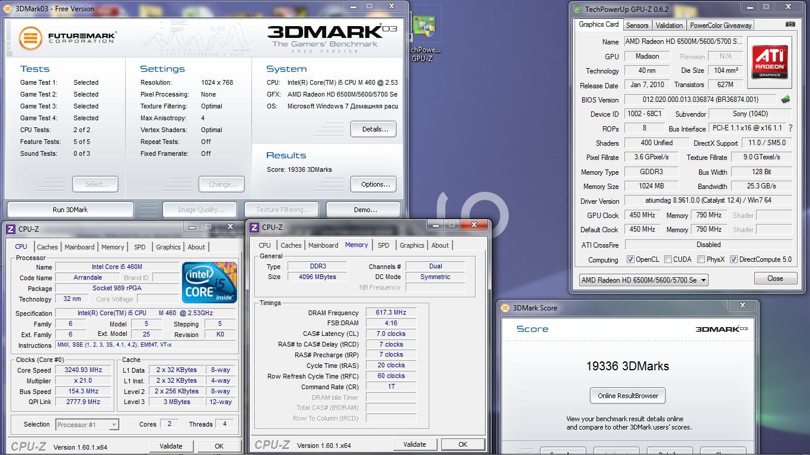Viewport: 810px width, 455px height.
Task: Click Validate in the Memory CPU-Z window
Action: 414,444
